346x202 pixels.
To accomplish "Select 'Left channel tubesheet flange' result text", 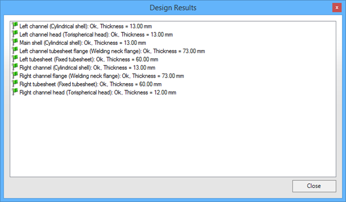I will tap(112, 51).
